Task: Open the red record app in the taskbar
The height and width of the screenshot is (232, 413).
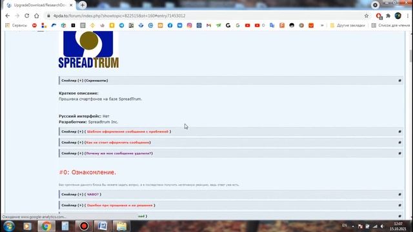Action: click(x=84, y=226)
